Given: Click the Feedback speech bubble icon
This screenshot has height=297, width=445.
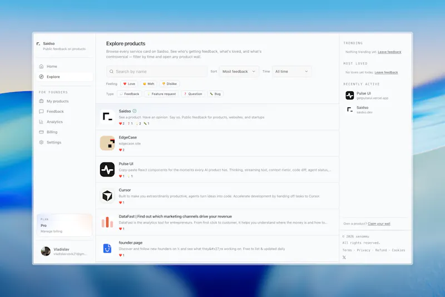Looking at the screenshot, I should coord(41,111).
